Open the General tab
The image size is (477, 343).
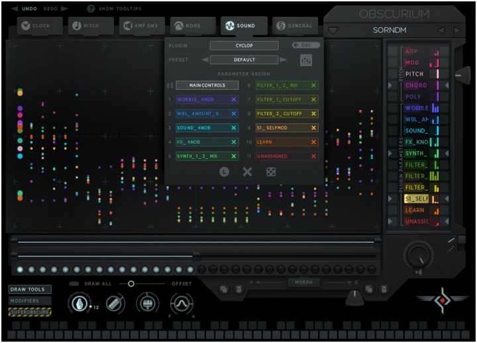click(x=294, y=26)
